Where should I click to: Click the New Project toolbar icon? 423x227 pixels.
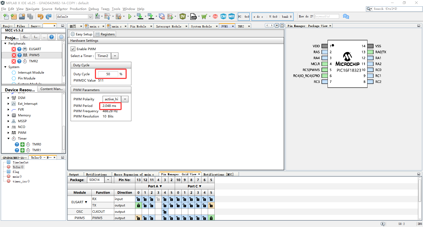point(14,17)
